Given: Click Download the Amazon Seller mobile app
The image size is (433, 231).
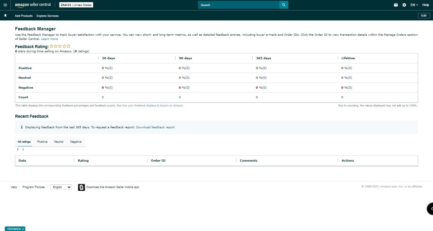Looking at the screenshot, I should point(112,187).
